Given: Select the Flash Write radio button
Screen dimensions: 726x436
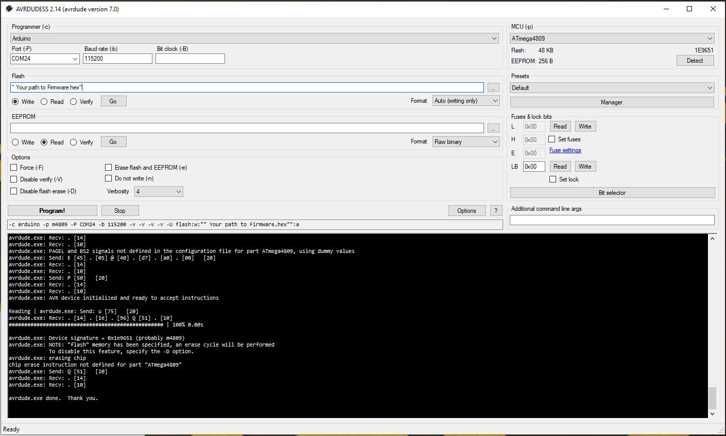Looking at the screenshot, I should click(15, 102).
